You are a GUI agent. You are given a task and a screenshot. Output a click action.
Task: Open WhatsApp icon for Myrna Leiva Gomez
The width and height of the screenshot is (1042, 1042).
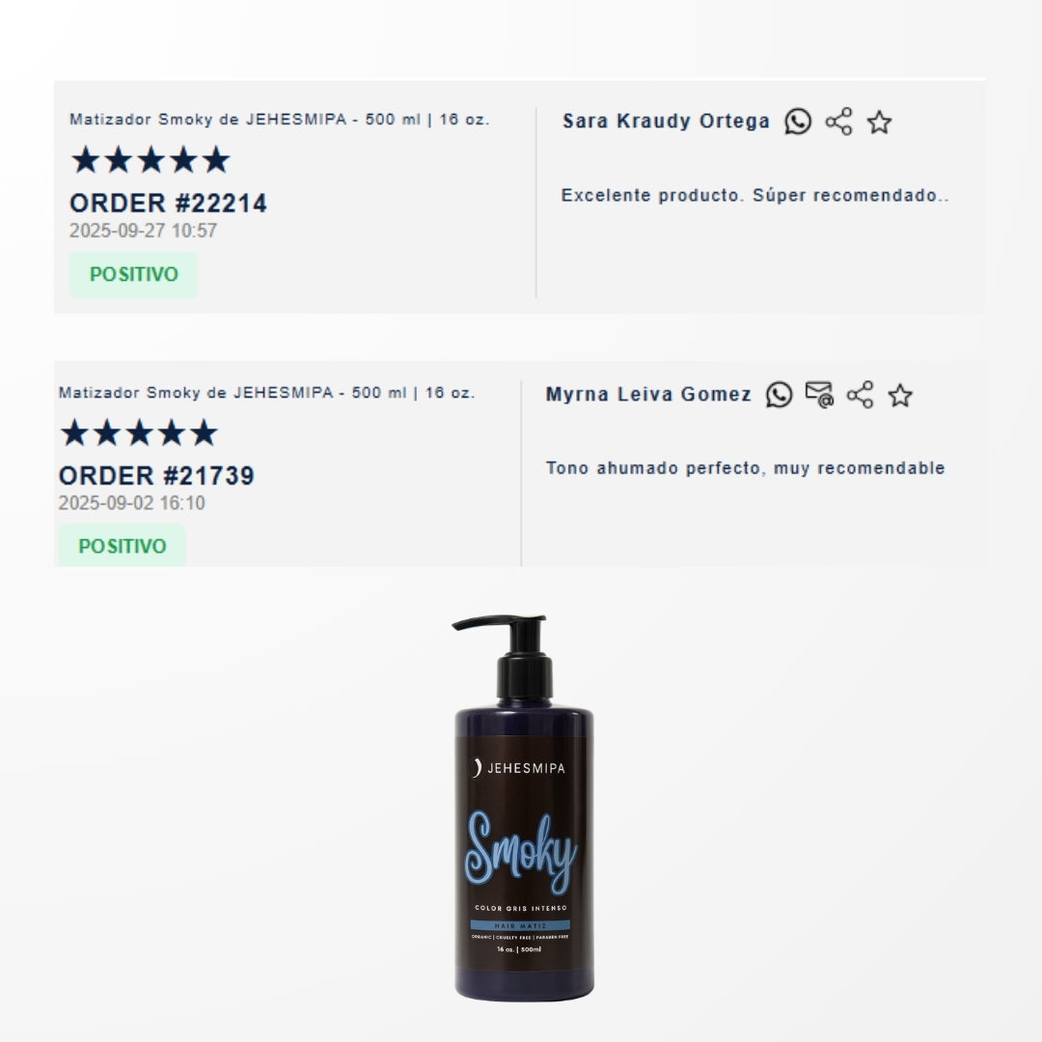[x=779, y=395]
